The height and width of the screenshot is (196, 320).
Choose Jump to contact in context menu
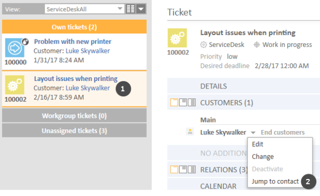(275, 181)
